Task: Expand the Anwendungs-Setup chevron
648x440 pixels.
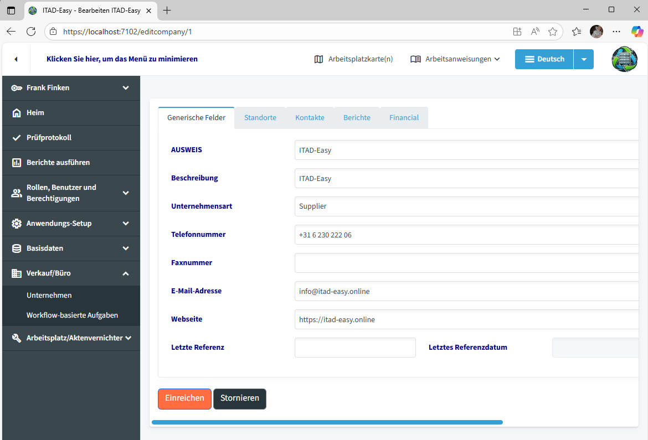Action: (126, 224)
